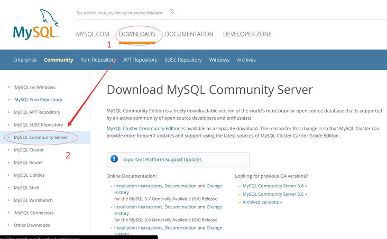Click the search magnifier icon
This screenshot has width=387, height=239.
[x=172, y=11]
